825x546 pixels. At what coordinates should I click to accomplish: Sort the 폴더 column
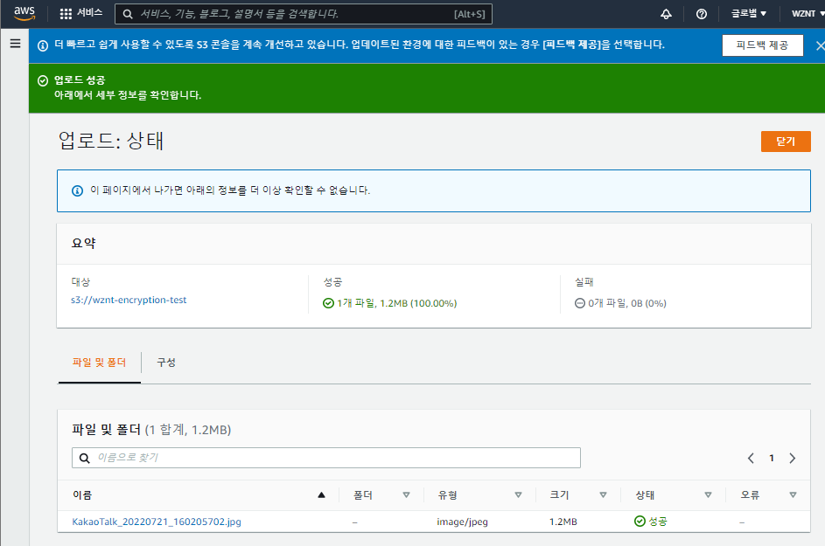point(406,495)
